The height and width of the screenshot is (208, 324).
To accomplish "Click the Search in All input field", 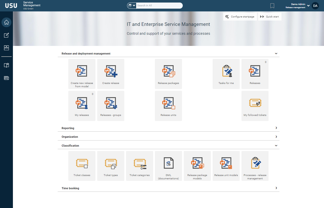I will 159,6.
